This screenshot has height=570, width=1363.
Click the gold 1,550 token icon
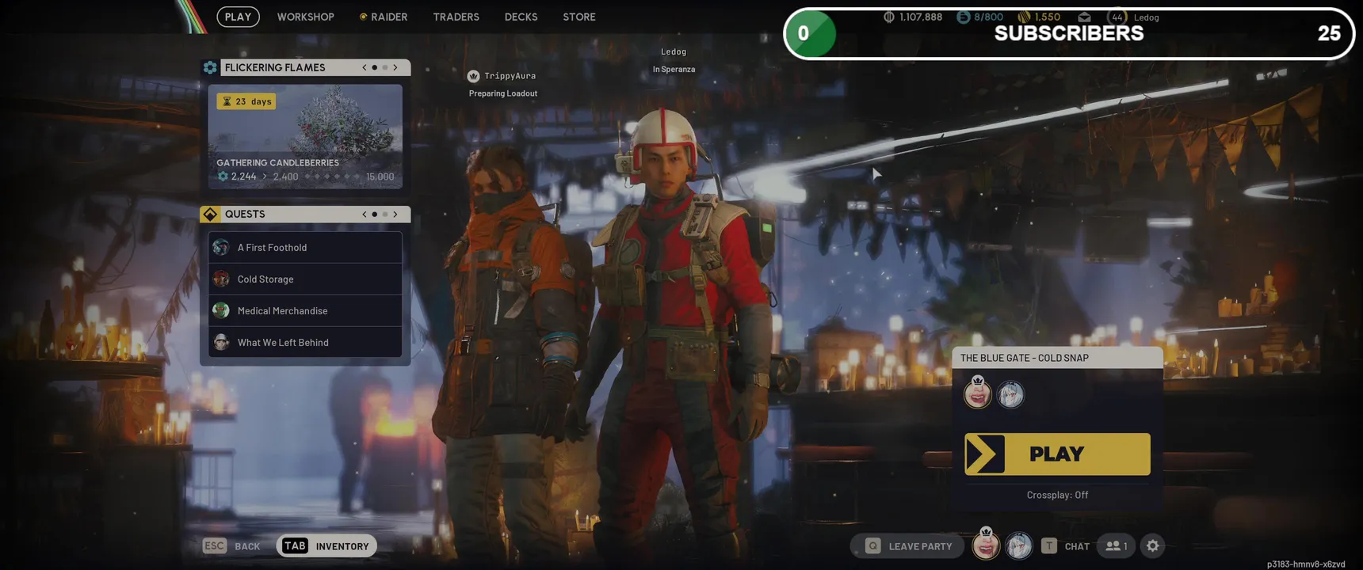(x=1024, y=17)
